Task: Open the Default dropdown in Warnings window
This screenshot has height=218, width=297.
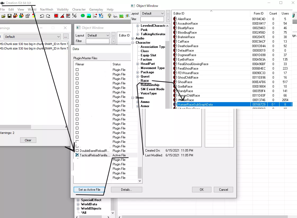Action: click(32, 37)
